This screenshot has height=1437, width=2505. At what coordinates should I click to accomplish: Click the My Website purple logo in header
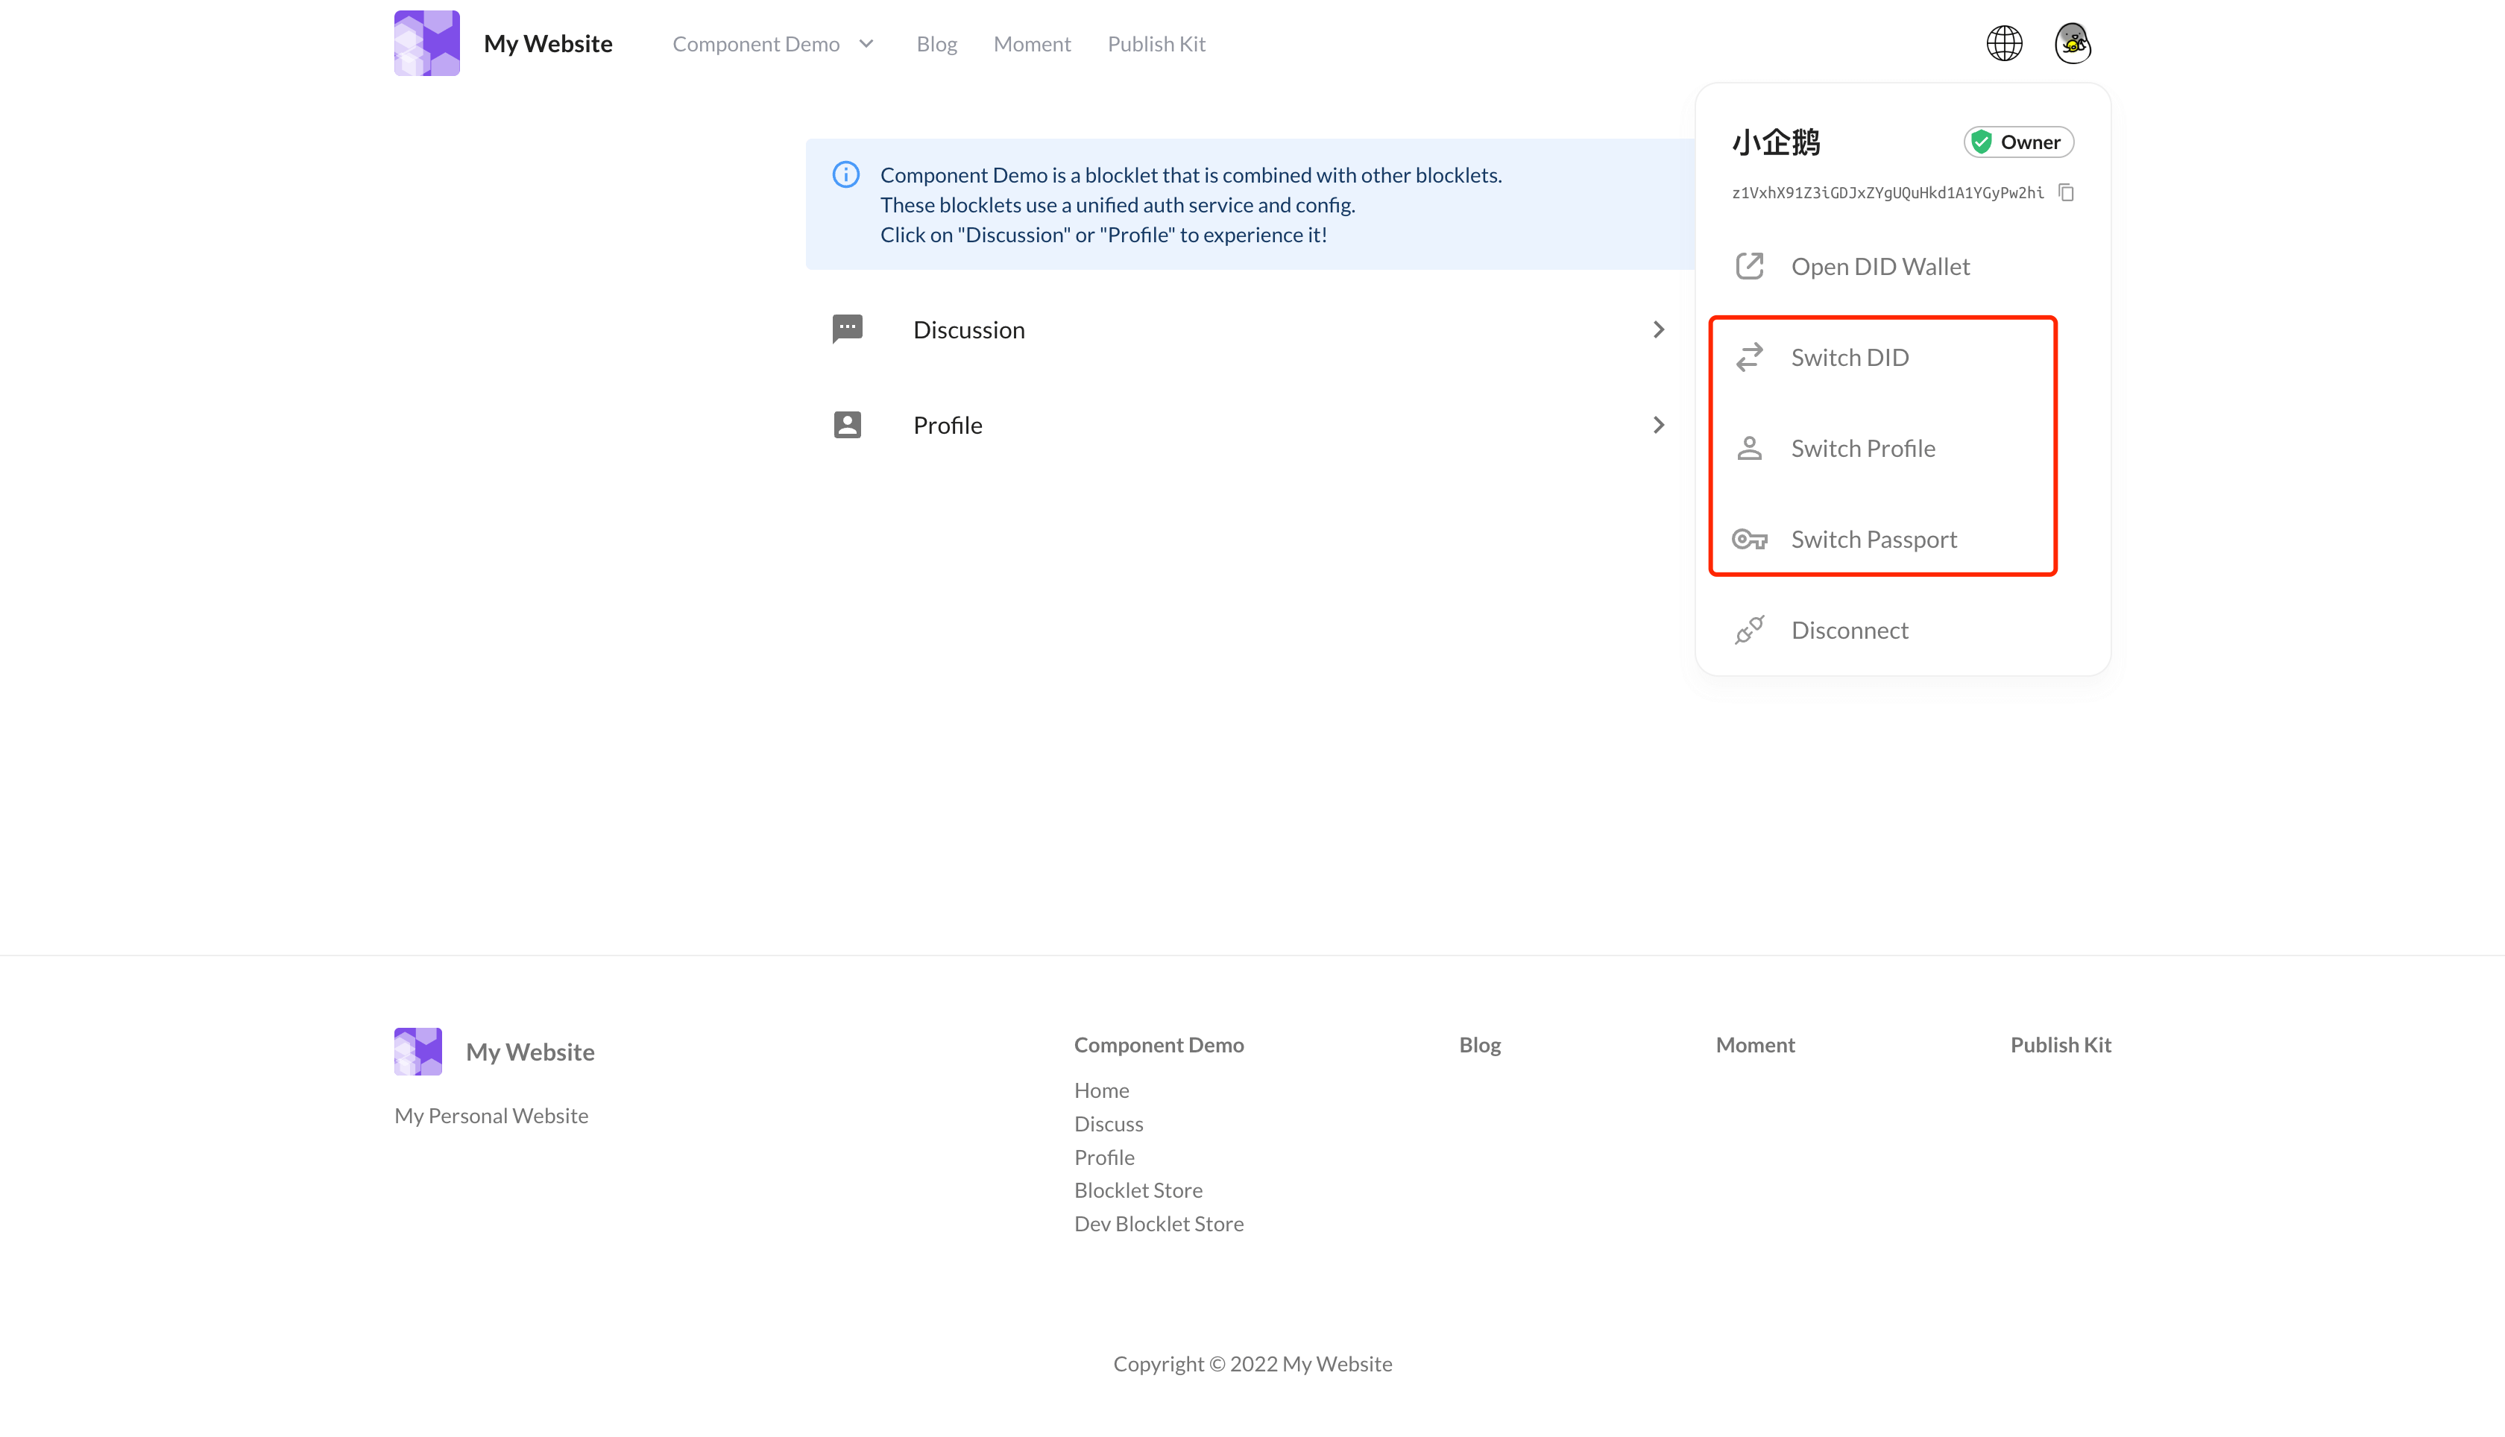point(426,43)
